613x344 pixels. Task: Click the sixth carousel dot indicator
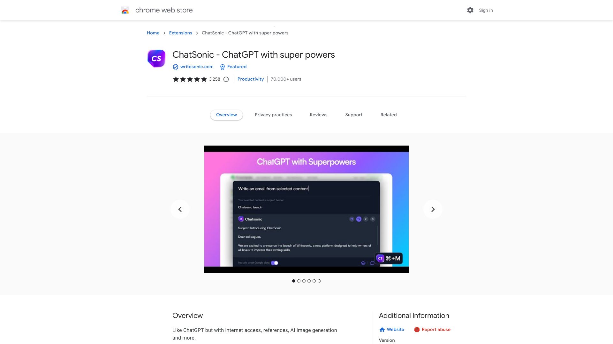(319, 281)
